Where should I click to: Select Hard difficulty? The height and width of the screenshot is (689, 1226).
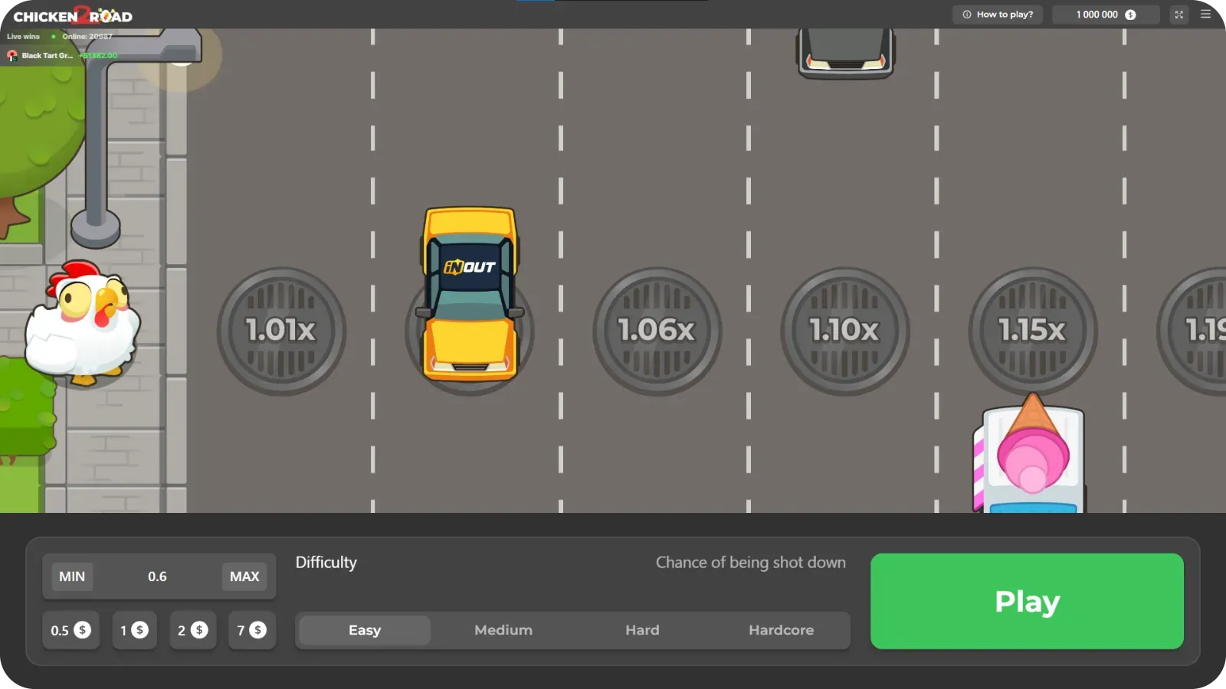coord(642,630)
